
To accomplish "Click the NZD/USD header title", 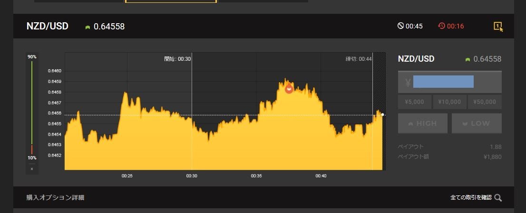I will point(47,26).
